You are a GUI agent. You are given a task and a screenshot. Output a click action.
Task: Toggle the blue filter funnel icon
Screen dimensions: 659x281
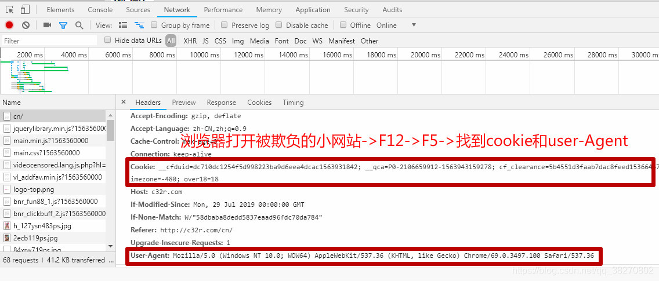click(63, 25)
